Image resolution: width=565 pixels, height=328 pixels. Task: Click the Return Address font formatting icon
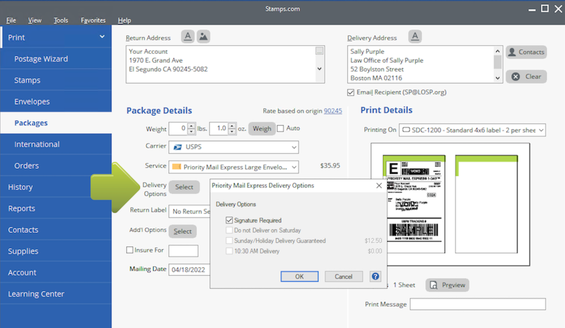point(188,36)
